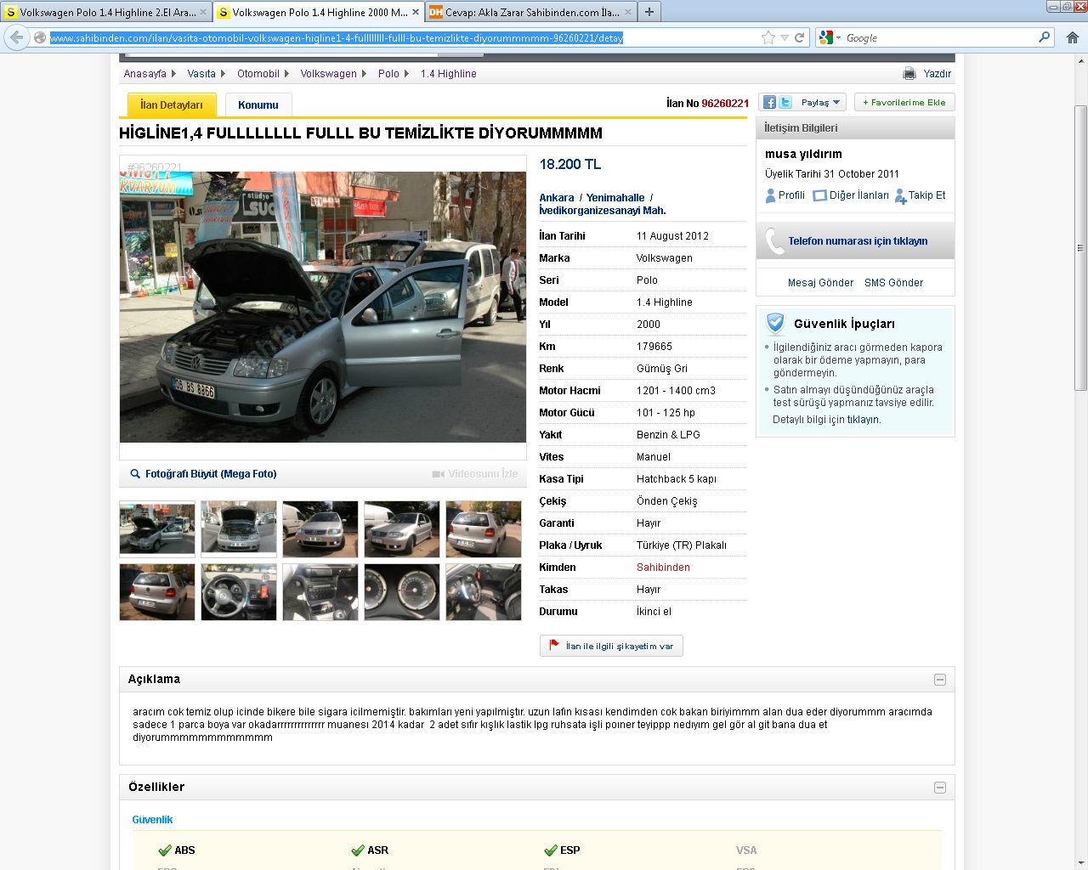The height and width of the screenshot is (870, 1088).
Task: Reveal phone number via Telefon numarası için tıklayın
Action: click(x=858, y=241)
